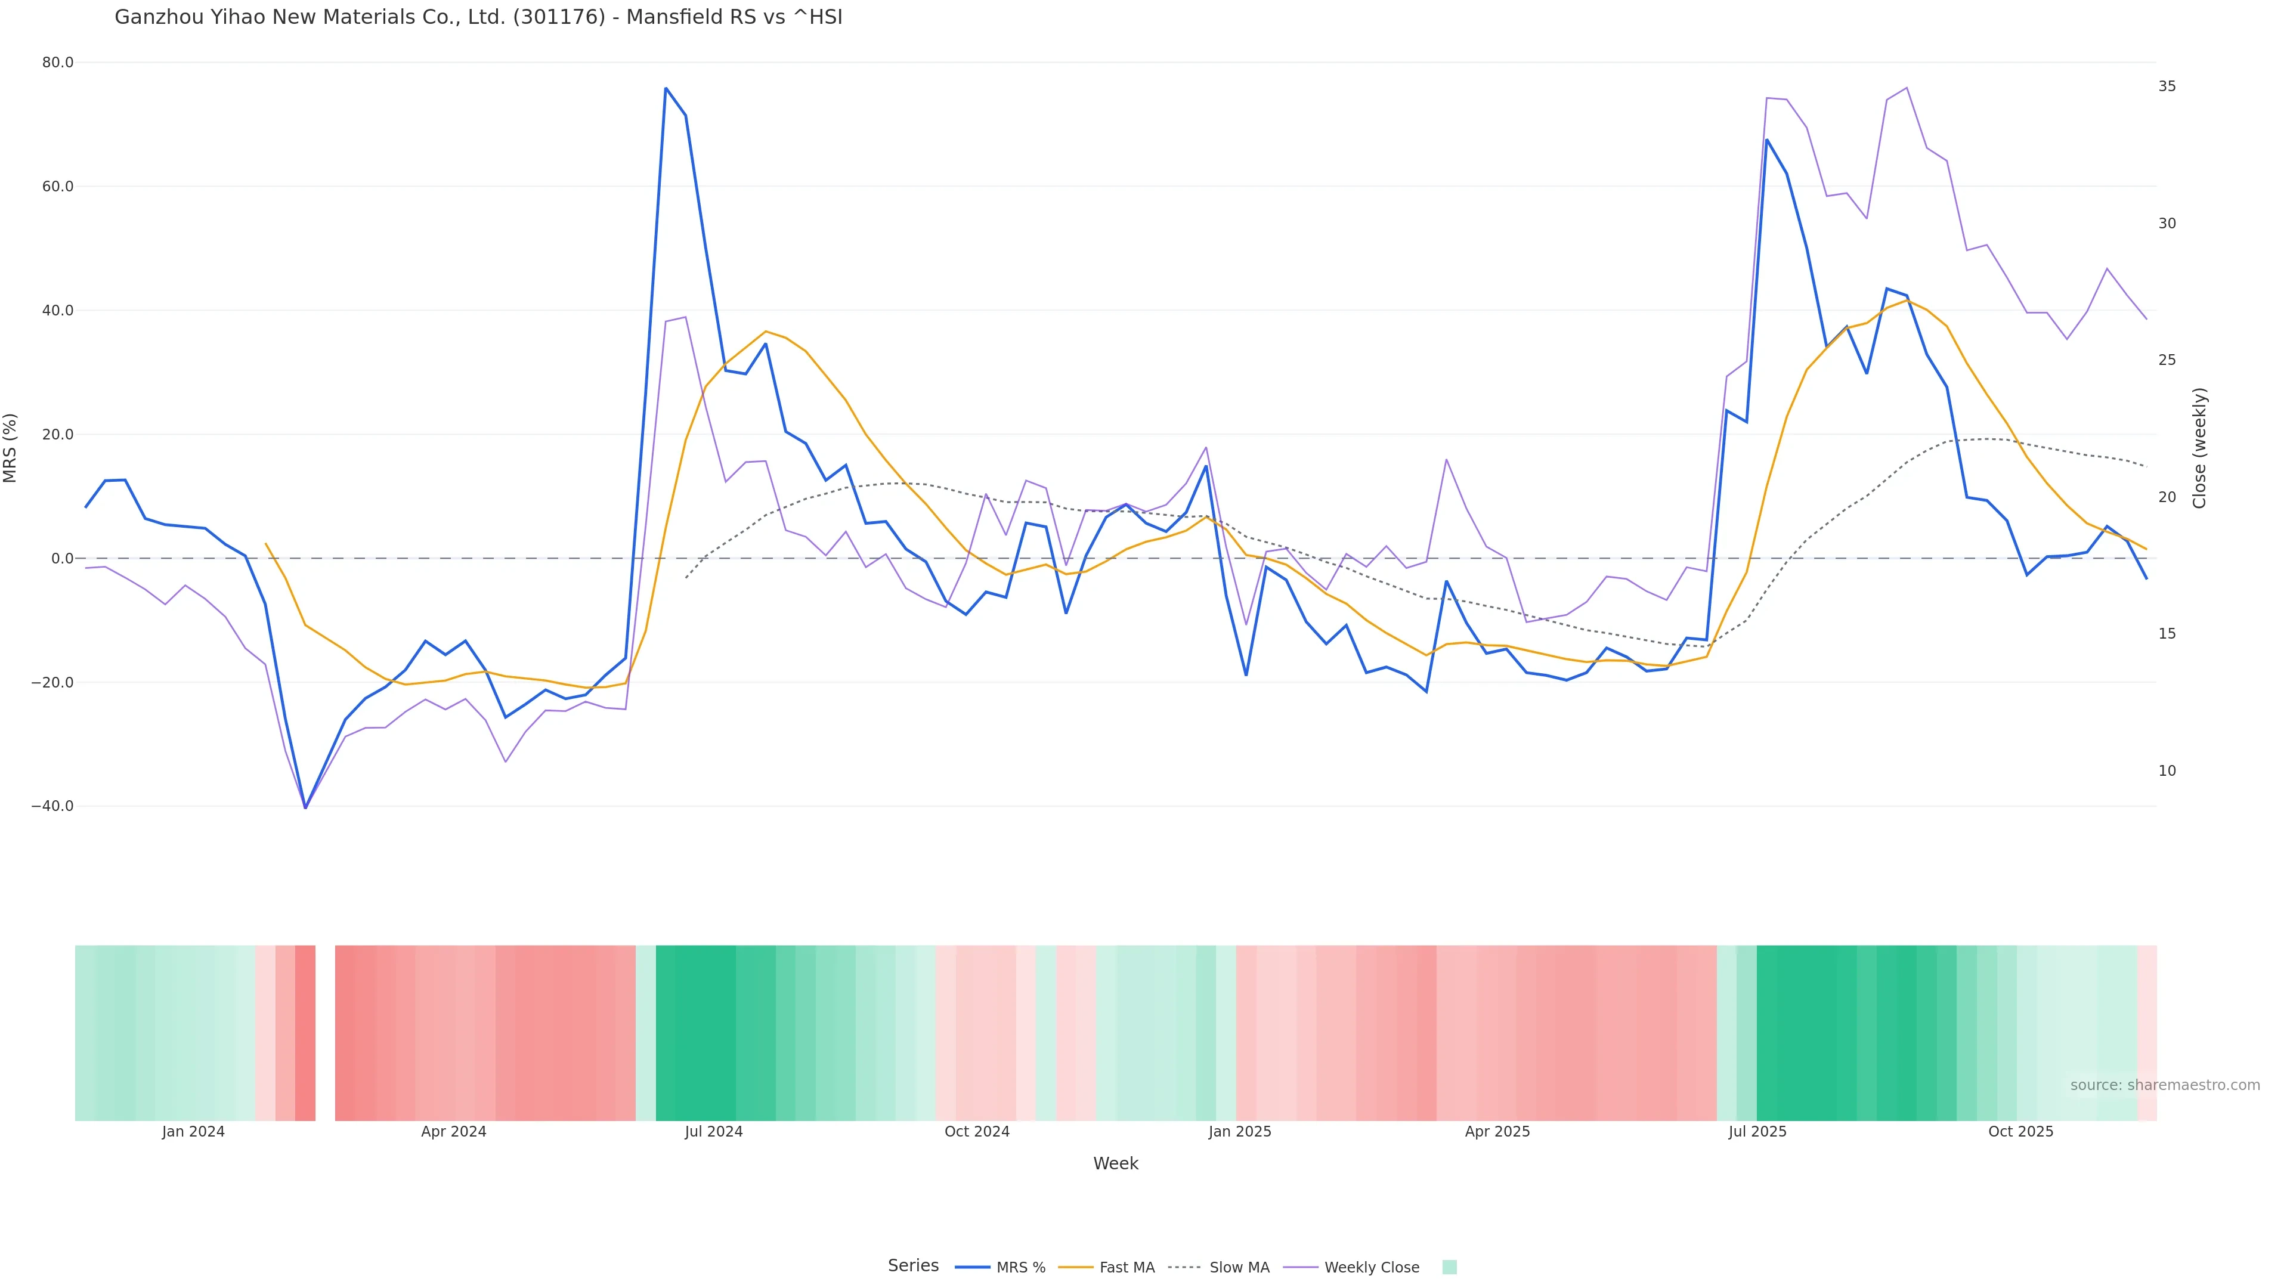The image size is (2290, 1288).
Task: Click the white gap in the heatmap strip
Action: coord(326,1033)
